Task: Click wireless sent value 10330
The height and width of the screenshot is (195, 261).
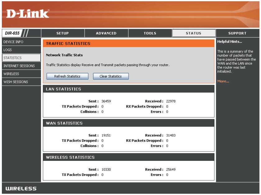Action: (x=106, y=169)
